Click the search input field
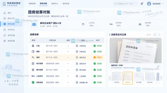This screenshot has width=167, height=93. point(126,4)
